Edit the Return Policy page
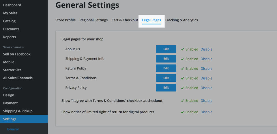The width and height of the screenshot is (277, 134). (166, 68)
